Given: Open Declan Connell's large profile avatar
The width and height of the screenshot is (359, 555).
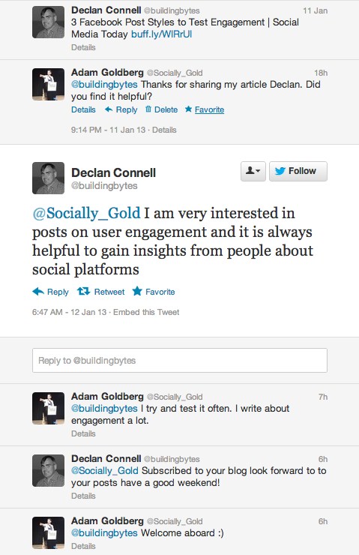Looking at the screenshot, I should (49, 178).
